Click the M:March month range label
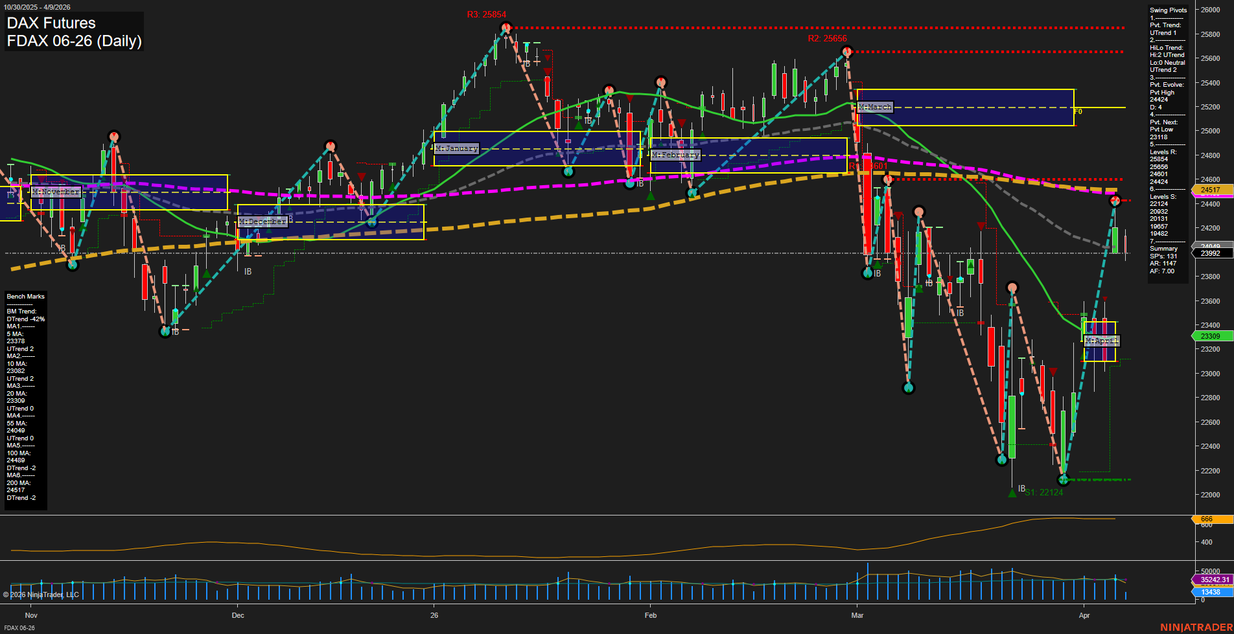The width and height of the screenshot is (1234, 634). coord(874,106)
